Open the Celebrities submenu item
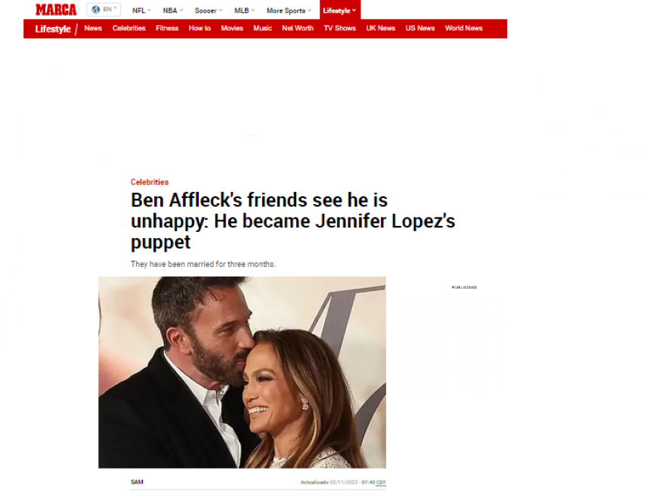 tap(129, 29)
